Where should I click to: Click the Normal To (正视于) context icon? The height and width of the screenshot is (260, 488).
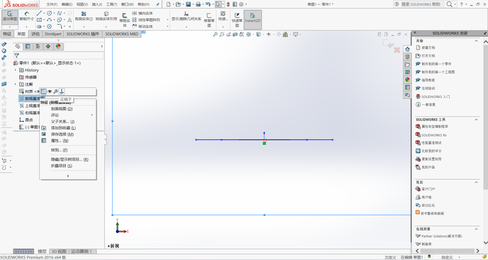[62, 91]
